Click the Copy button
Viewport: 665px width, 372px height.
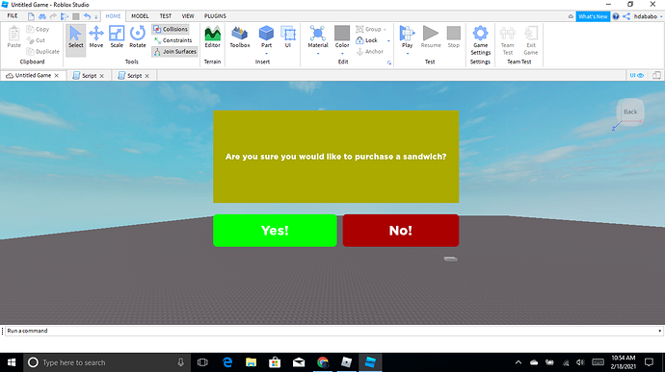[x=39, y=29]
